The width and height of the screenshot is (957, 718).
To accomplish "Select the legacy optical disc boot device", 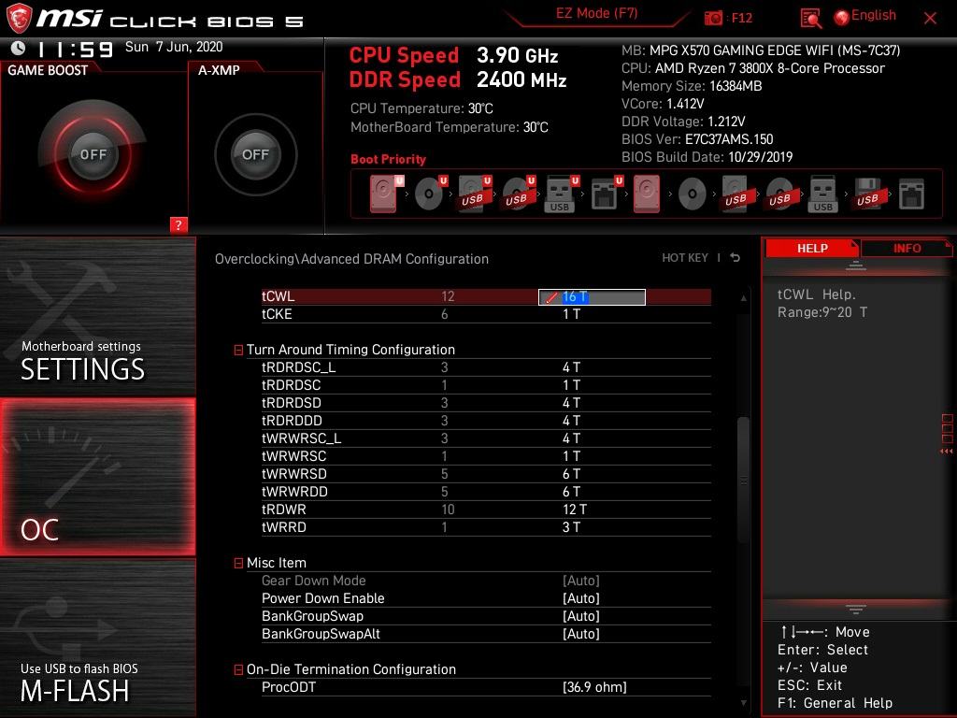I will [693, 194].
